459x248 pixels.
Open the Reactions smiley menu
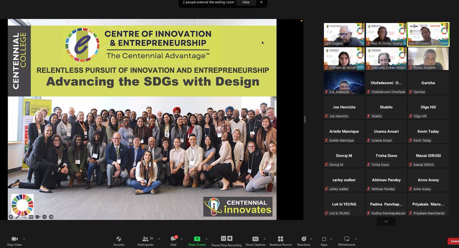coord(304,241)
